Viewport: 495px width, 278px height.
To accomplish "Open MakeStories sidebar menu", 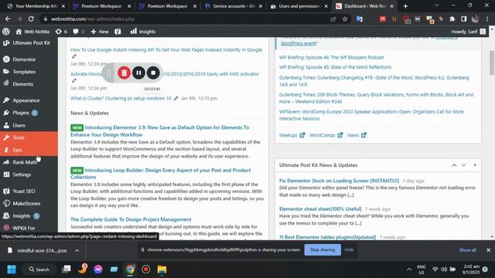I will pos(29,203).
